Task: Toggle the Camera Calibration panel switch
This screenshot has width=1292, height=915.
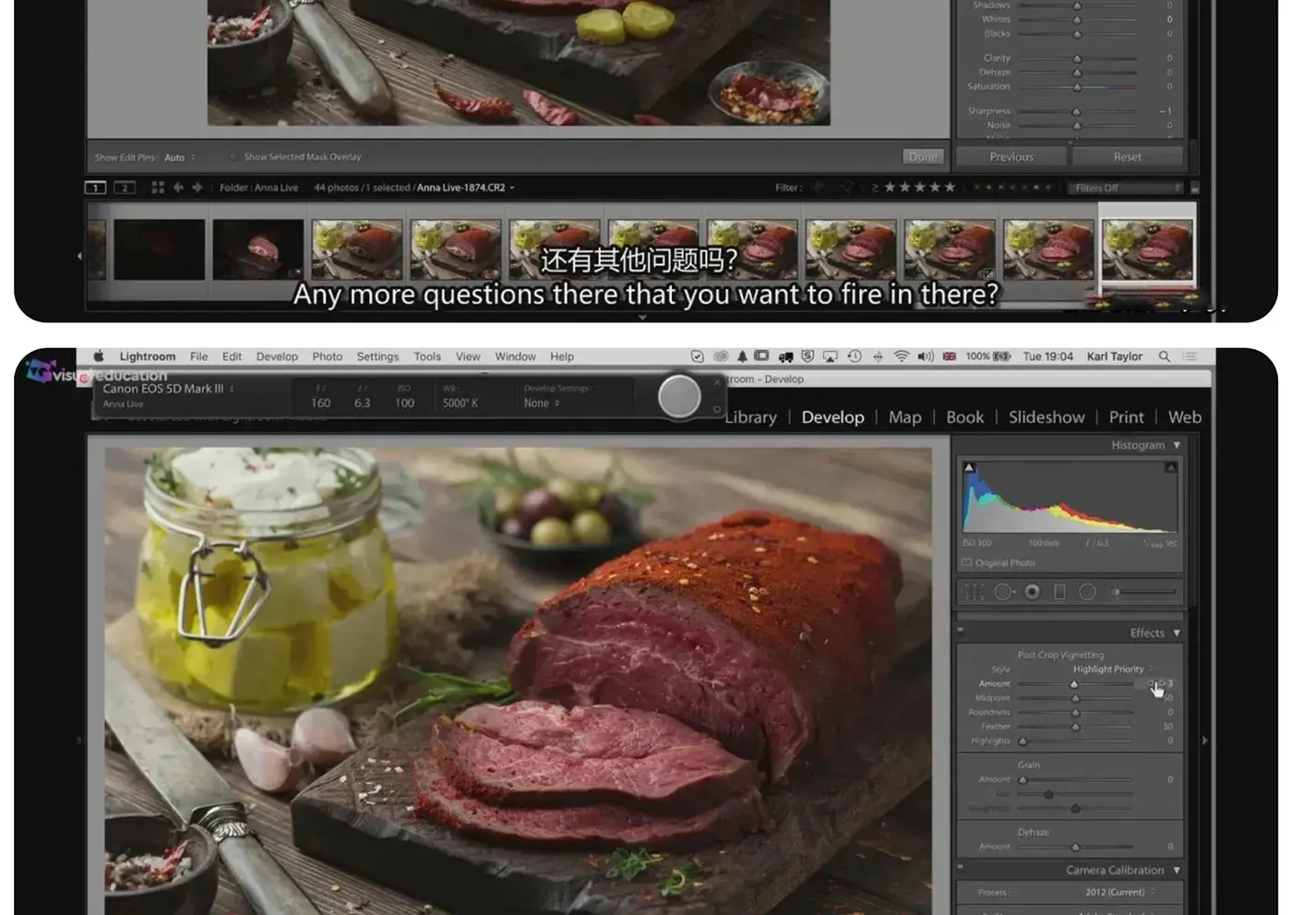Action: 960,868
